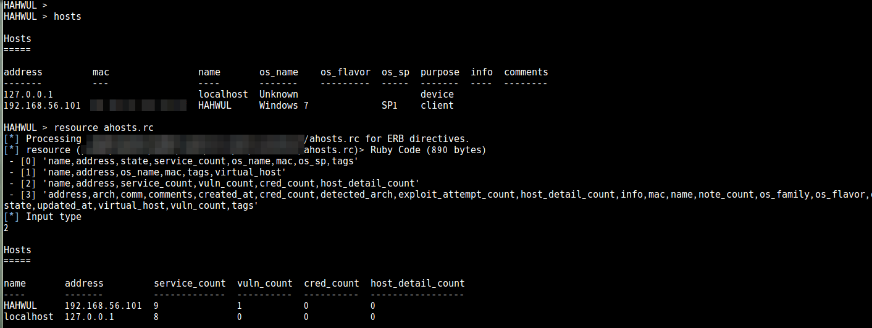Click the 'mac' column header
This screenshot has height=328, width=872.
pos(101,72)
